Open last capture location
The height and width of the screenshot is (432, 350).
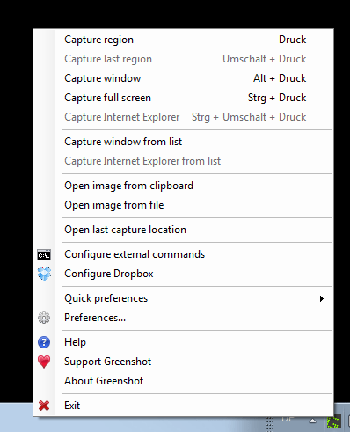(x=184, y=230)
